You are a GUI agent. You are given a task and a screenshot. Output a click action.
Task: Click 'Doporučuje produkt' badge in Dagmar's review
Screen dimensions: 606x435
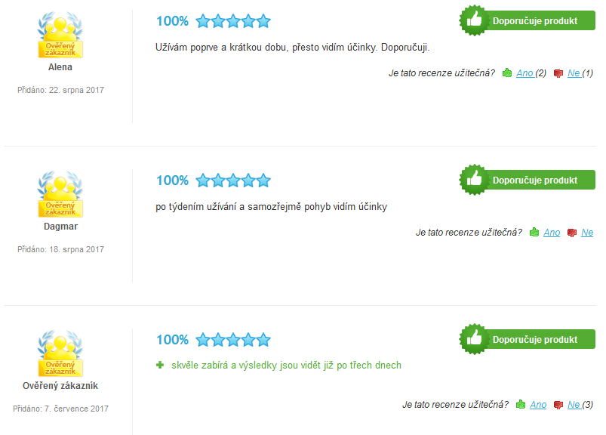[528, 180]
